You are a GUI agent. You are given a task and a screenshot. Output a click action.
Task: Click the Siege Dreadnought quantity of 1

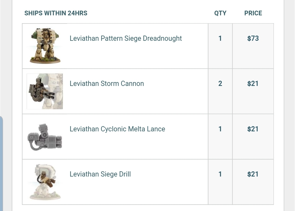coord(220,38)
